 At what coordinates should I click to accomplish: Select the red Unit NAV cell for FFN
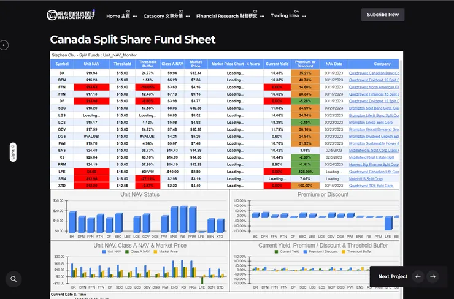point(91,87)
